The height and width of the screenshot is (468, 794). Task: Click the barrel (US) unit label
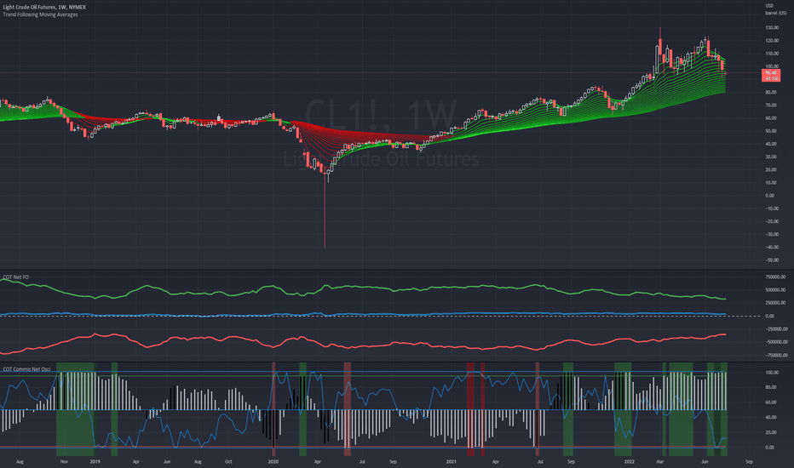coord(776,13)
